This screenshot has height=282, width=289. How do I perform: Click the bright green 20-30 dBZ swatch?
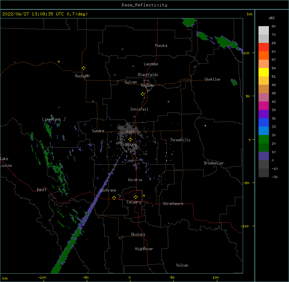click(x=264, y=139)
